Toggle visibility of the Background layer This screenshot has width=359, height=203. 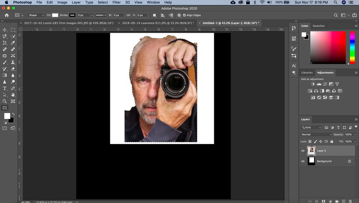[303, 161]
